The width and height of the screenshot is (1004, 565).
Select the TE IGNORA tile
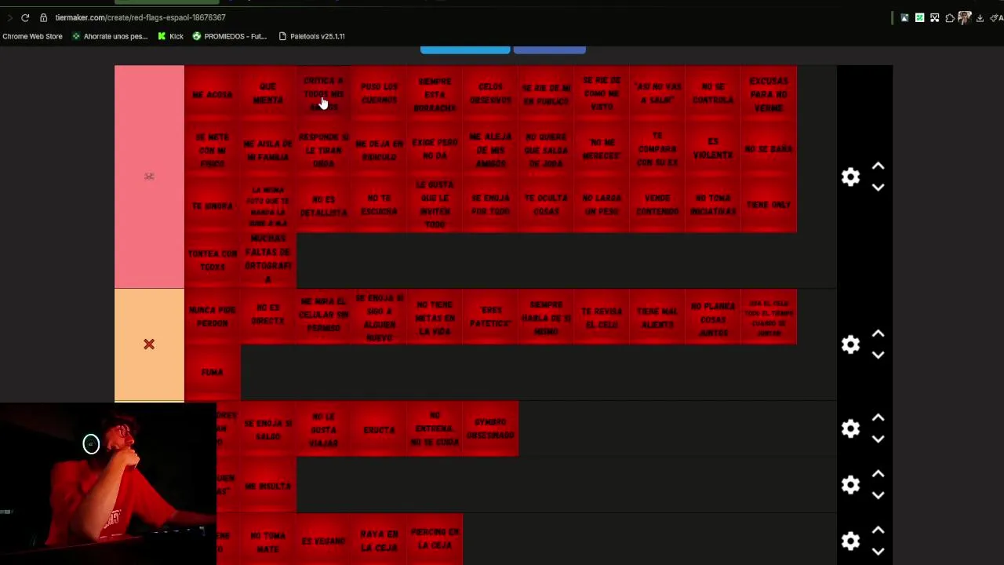coord(213,205)
